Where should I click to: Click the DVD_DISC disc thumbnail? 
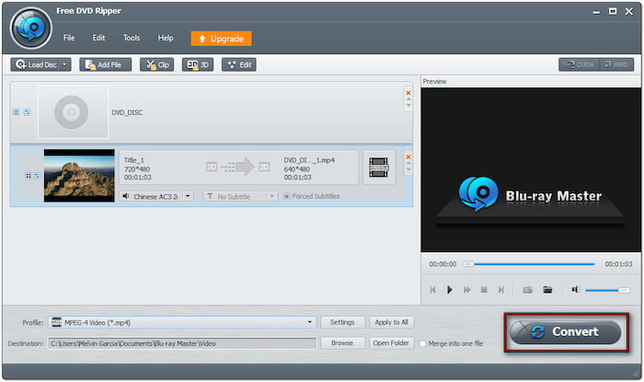coord(73,112)
